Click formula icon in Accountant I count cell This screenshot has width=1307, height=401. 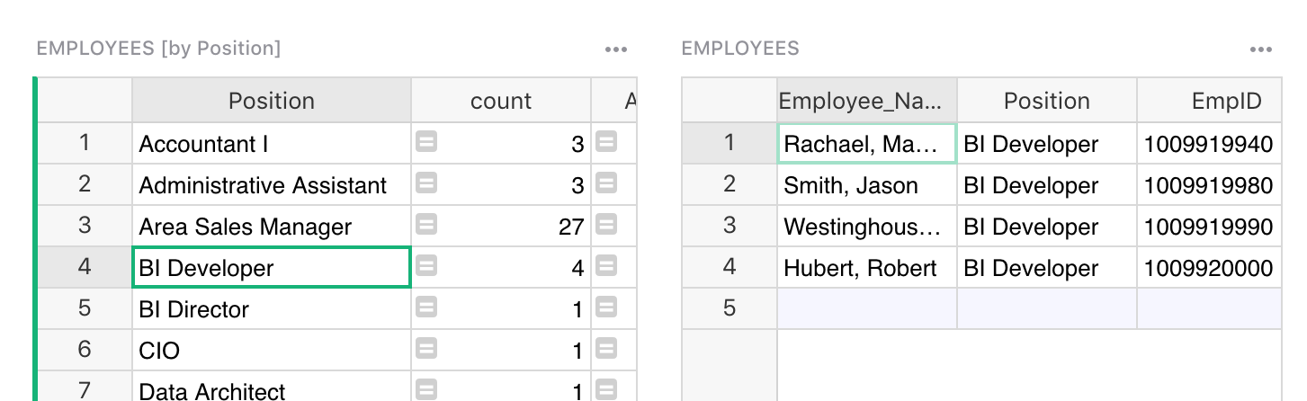click(x=426, y=141)
